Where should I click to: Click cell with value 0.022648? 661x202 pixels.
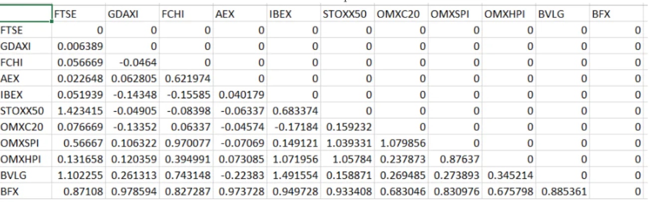click(79, 78)
